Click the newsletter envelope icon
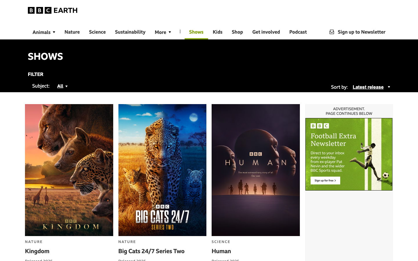The width and height of the screenshot is (418, 261). (x=332, y=32)
